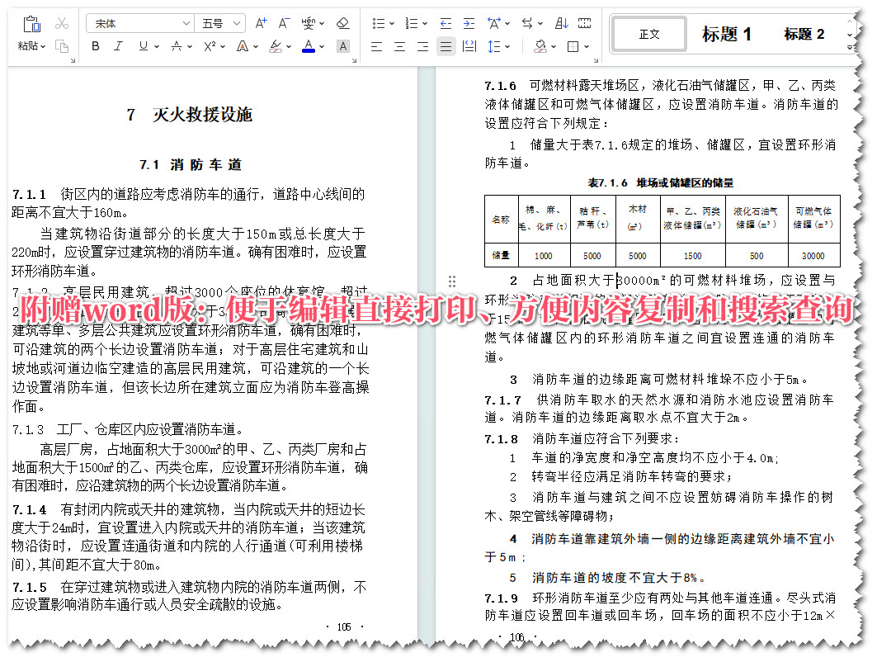Screen dimensions: 877x662
Task: Click the clear formatting eraser icon
Action: tap(342, 23)
